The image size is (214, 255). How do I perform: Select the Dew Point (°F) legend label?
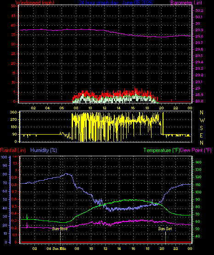[x=196, y=150]
